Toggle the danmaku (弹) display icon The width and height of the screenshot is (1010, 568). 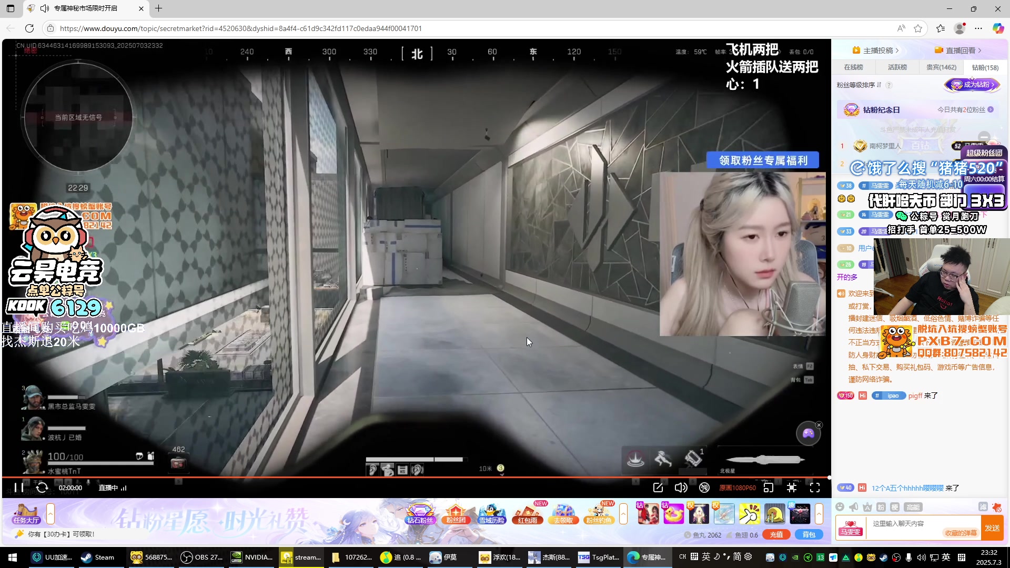tap(704, 488)
